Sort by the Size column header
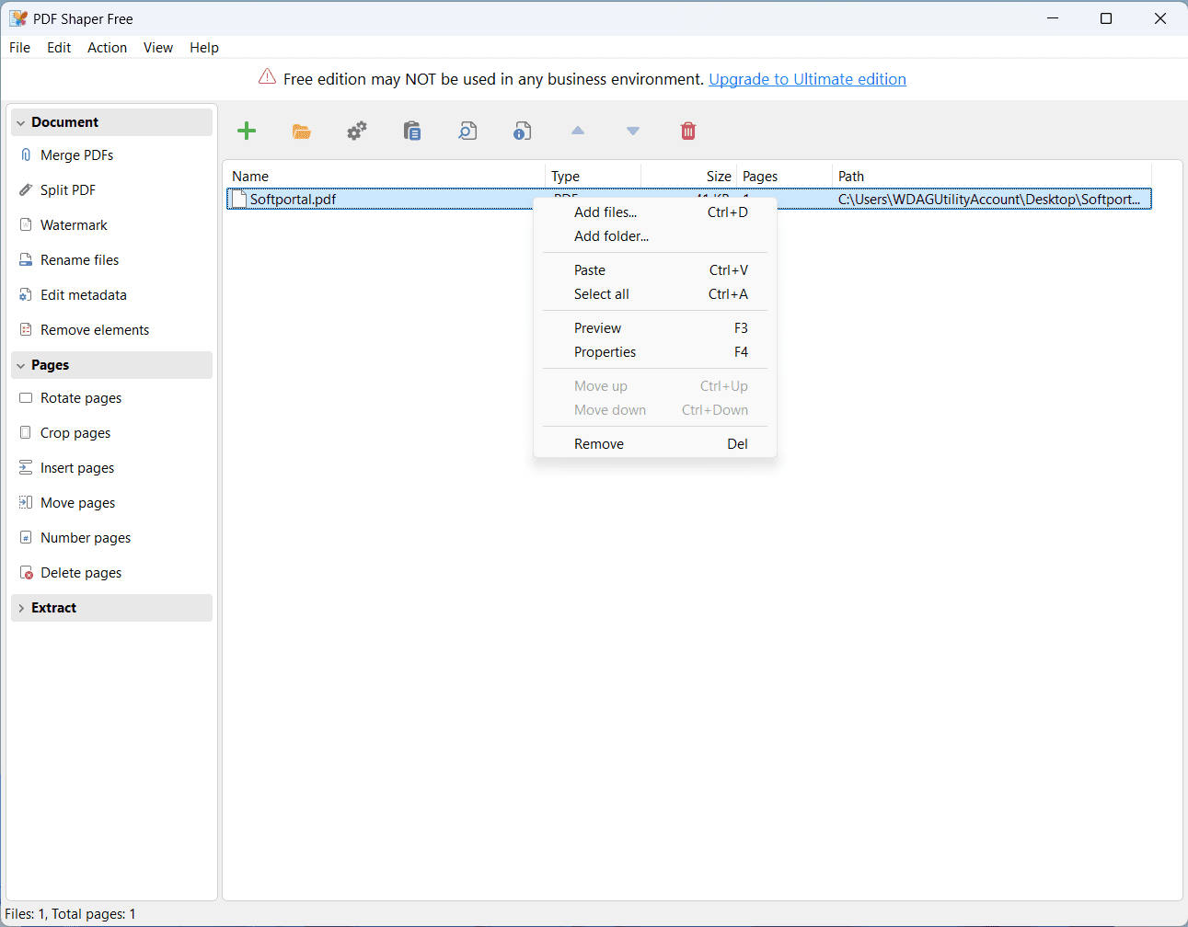The image size is (1188, 927). [x=689, y=176]
